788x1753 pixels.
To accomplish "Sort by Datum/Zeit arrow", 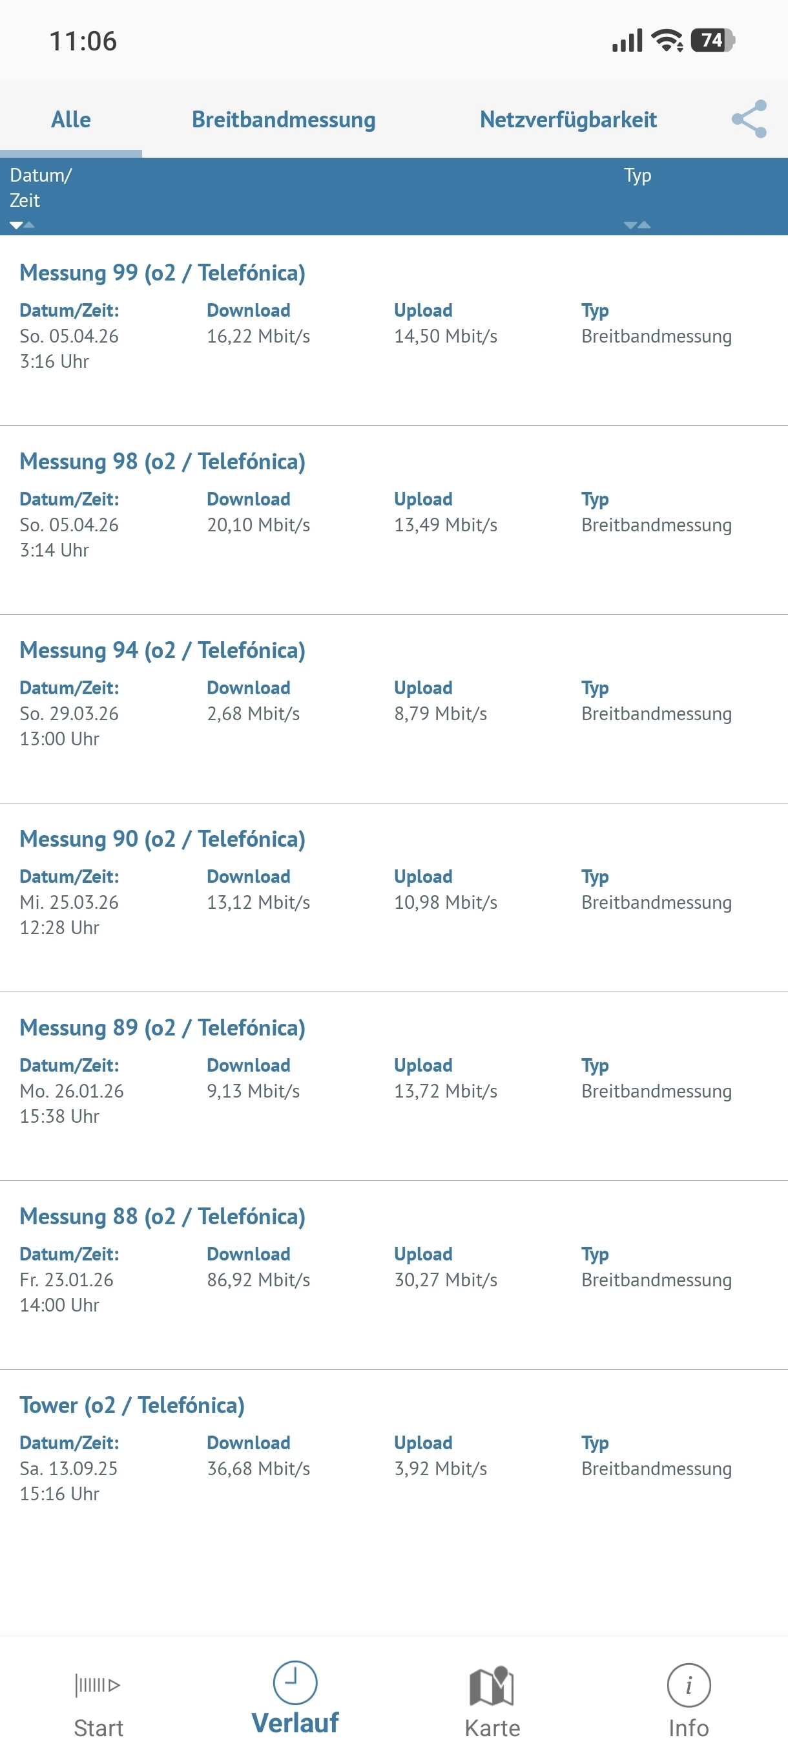I will pyautogui.click(x=22, y=224).
